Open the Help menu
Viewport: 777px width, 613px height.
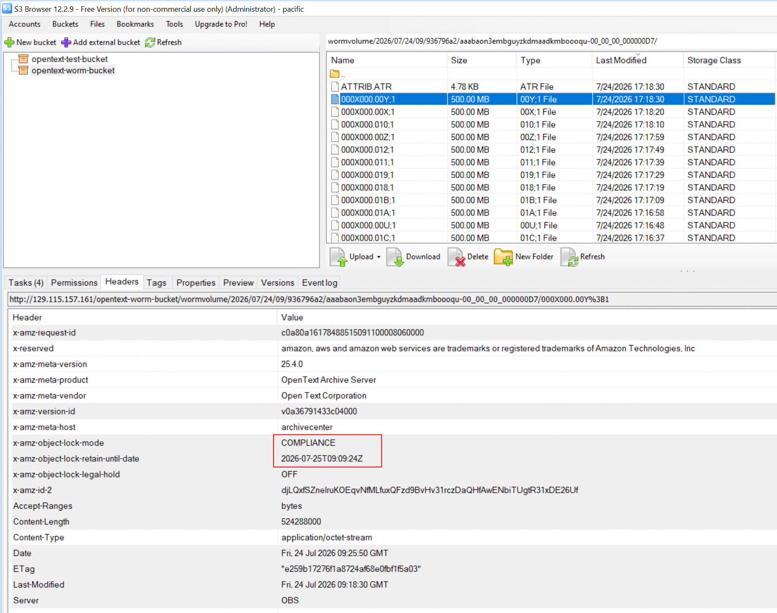point(267,24)
